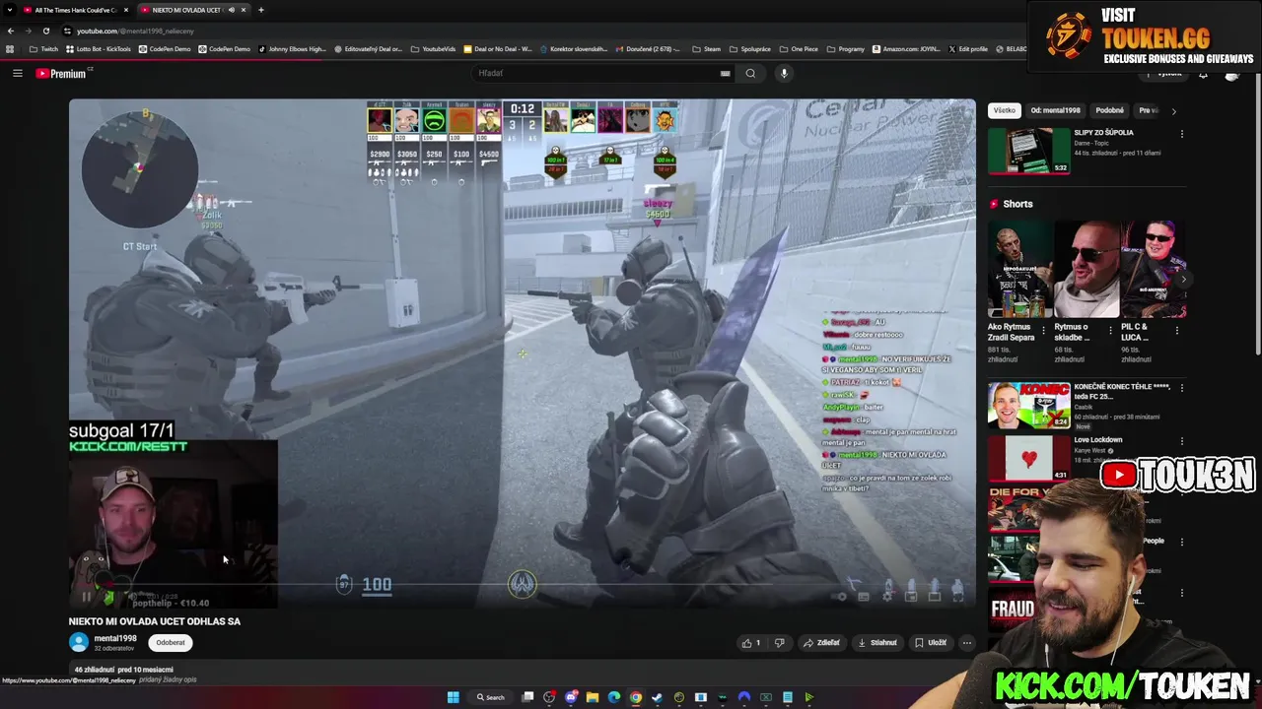Open the One Piece bookmark folder
The width and height of the screenshot is (1262, 709).
click(x=799, y=49)
